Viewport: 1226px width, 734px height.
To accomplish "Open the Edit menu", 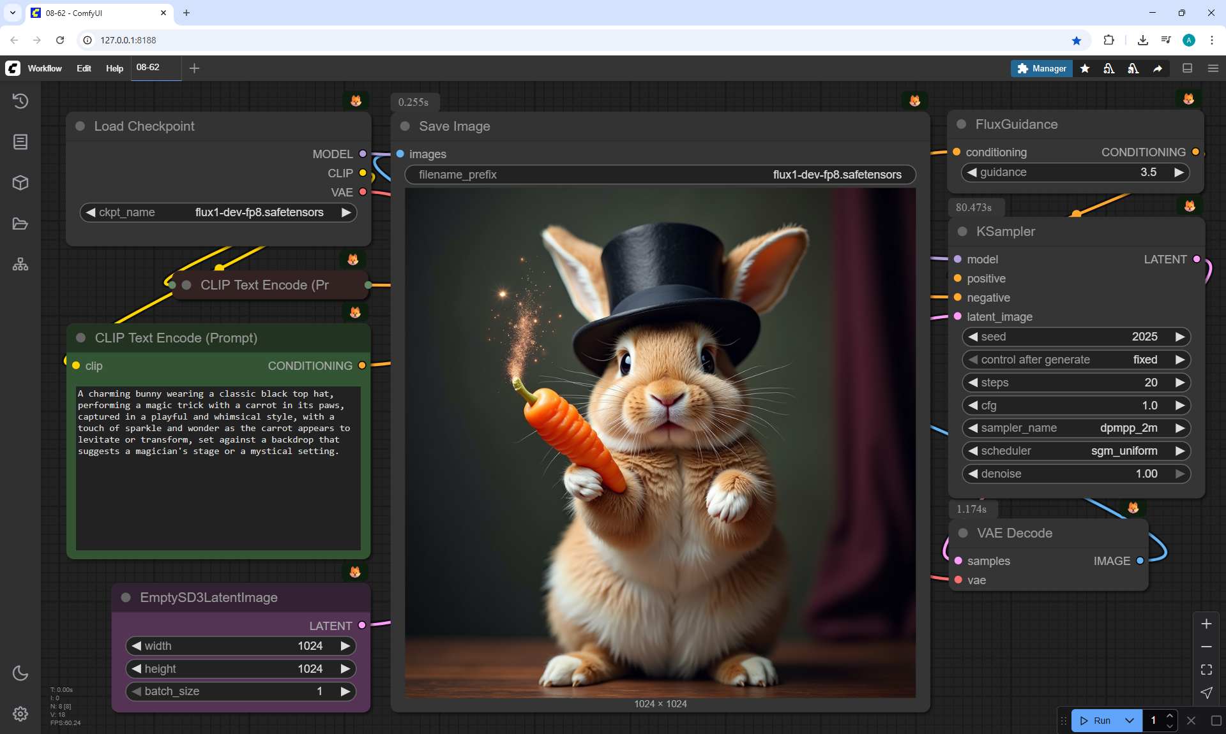I will tap(84, 68).
